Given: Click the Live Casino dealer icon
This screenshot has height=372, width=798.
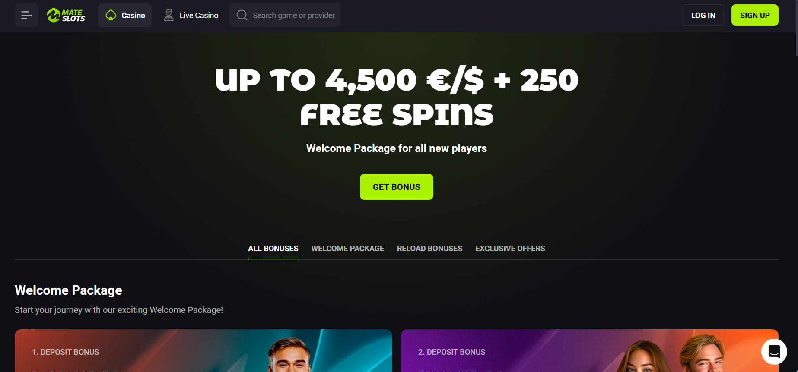Looking at the screenshot, I should click(169, 16).
